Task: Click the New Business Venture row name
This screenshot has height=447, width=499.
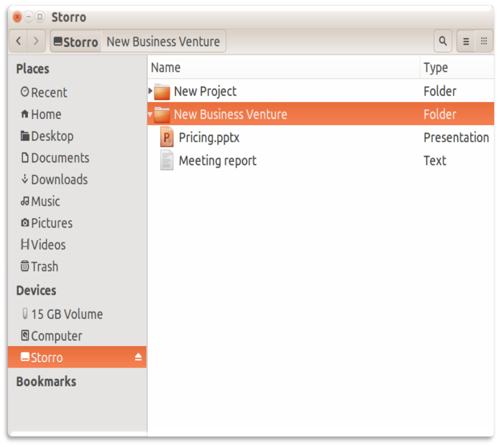Action: [230, 114]
